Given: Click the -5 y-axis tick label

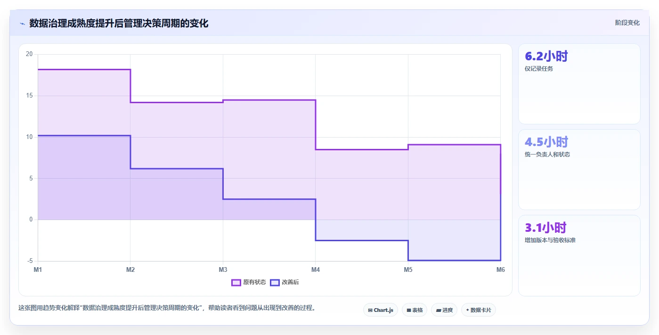Looking at the screenshot, I should coord(30,261).
